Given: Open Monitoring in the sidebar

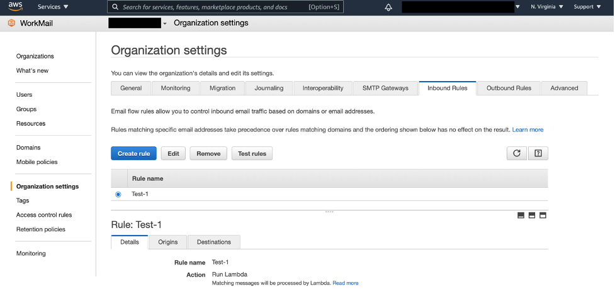Looking at the screenshot, I should tap(31, 253).
